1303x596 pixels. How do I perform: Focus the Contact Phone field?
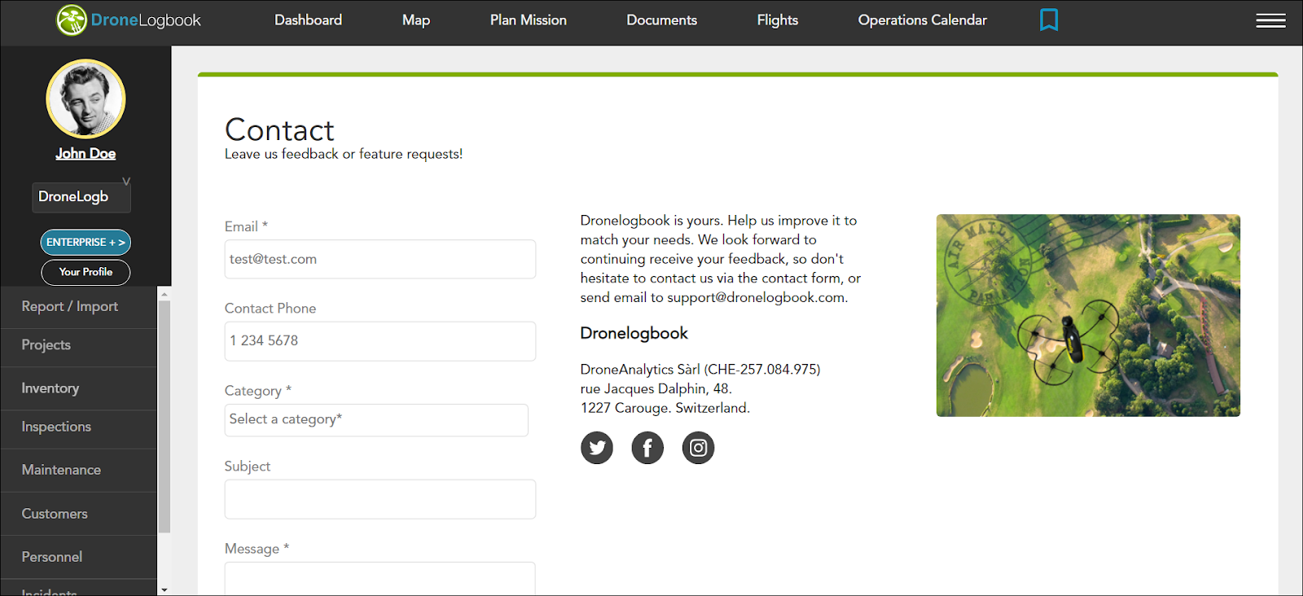point(380,341)
